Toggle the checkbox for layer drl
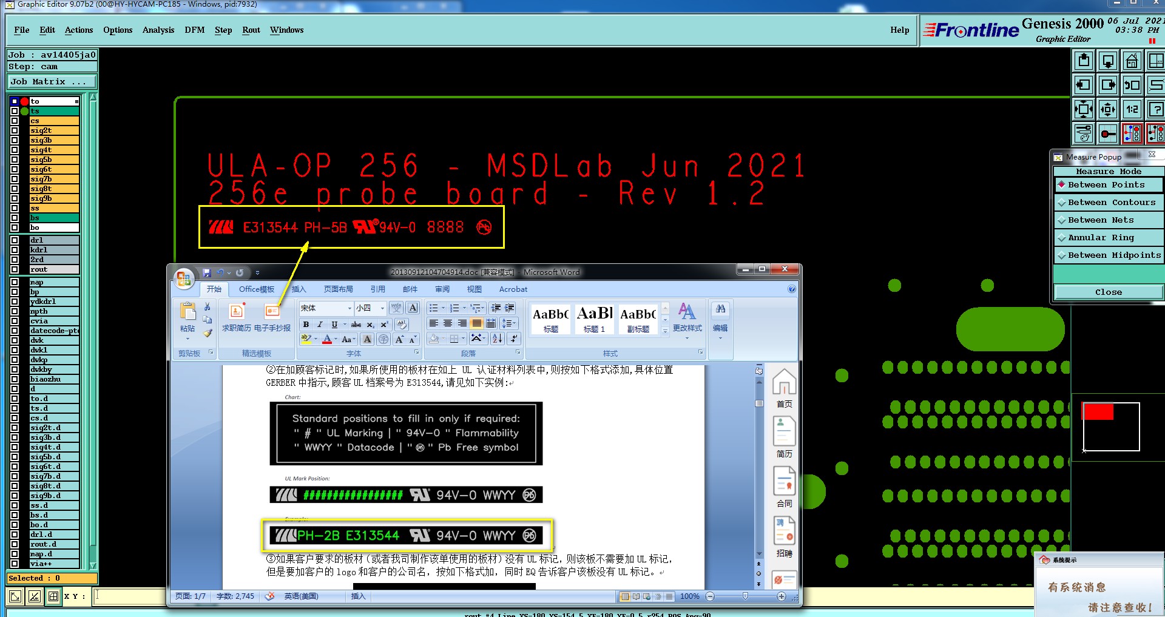The height and width of the screenshot is (617, 1165). tap(15, 240)
